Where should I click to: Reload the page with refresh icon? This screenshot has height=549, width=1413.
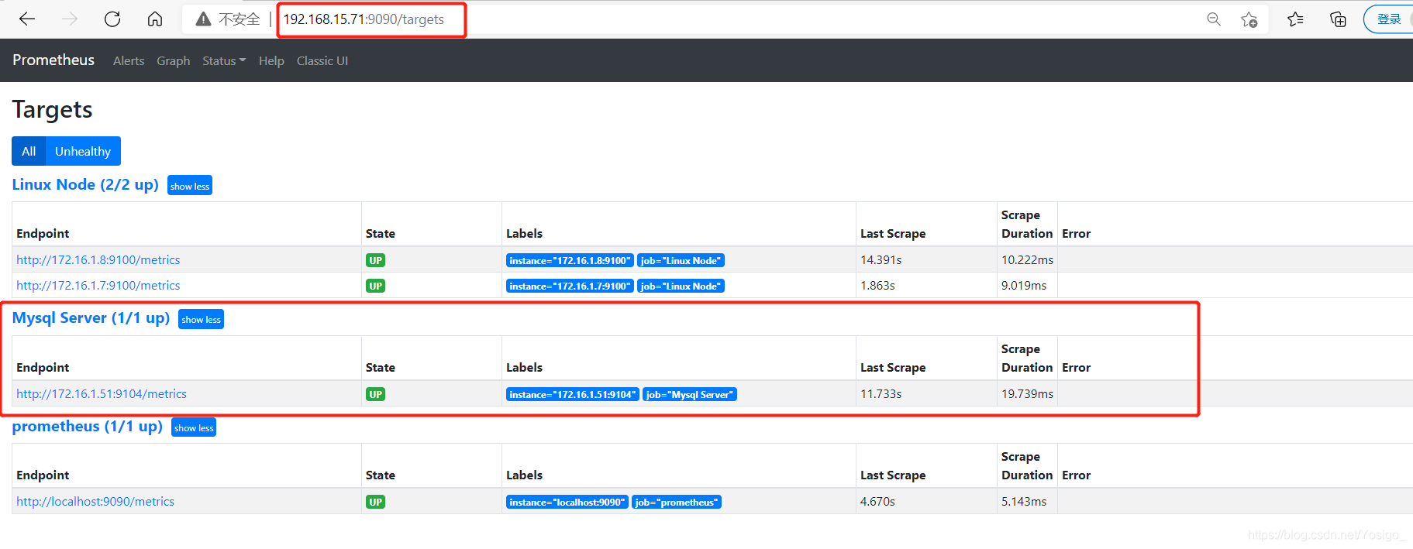coord(112,19)
